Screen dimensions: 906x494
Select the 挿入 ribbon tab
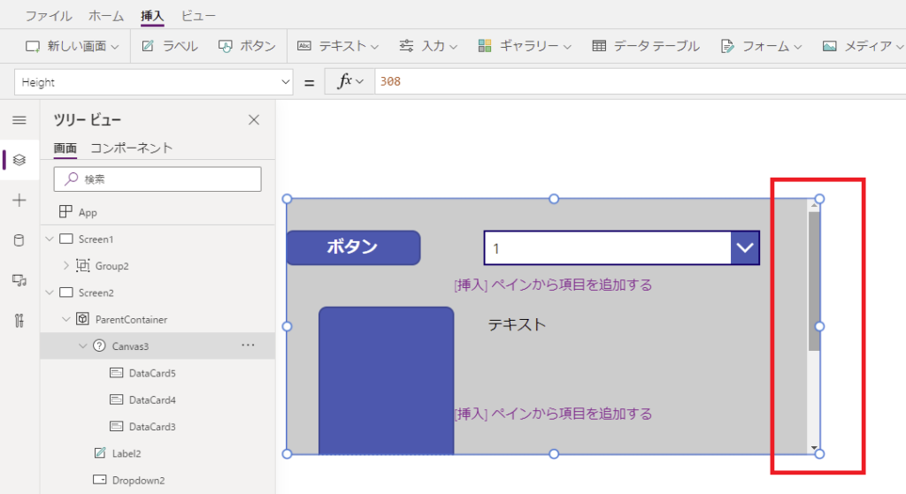[152, 16]
